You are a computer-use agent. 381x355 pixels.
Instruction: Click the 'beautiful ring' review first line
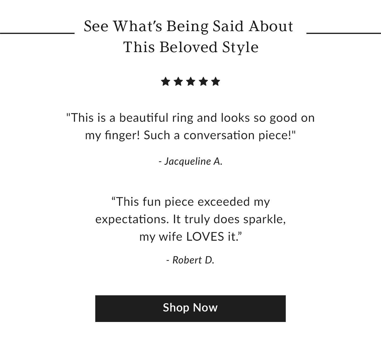point(190,118)
